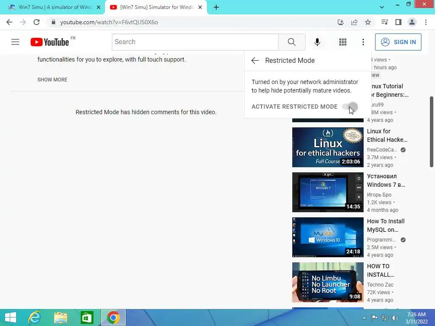Expand description with SHOW MORE
The width and height of the screenshot is (435, 326).
pyautogui.click(x=52, y=79)
